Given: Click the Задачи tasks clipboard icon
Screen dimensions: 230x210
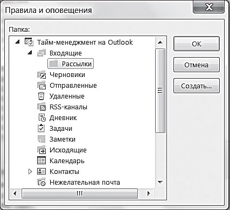Looking at the screenshot, I should [x=41, y=128].
